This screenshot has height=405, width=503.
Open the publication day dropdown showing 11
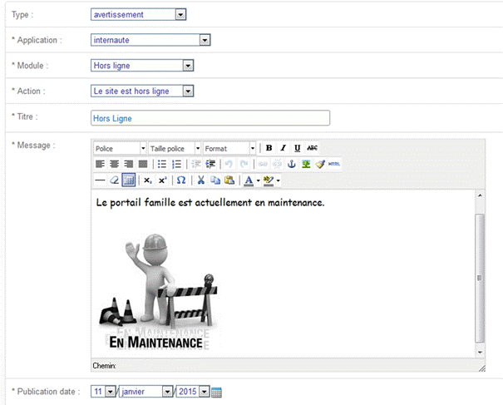(102, 392)
